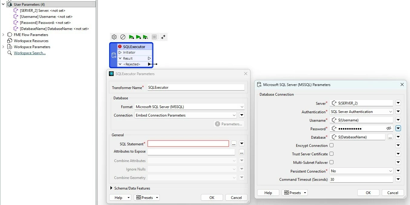This screenshot has height=205, width=410.
Task: Click into the Attributes to Expose field
Action: click(x=191, y=152)
